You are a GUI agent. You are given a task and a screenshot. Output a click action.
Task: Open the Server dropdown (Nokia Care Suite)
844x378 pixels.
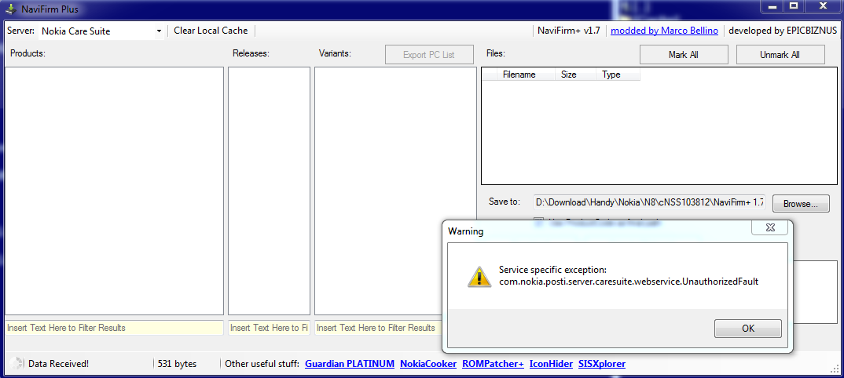(101, 31)
